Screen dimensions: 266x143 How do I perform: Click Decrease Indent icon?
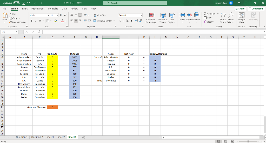click(85, 21)
